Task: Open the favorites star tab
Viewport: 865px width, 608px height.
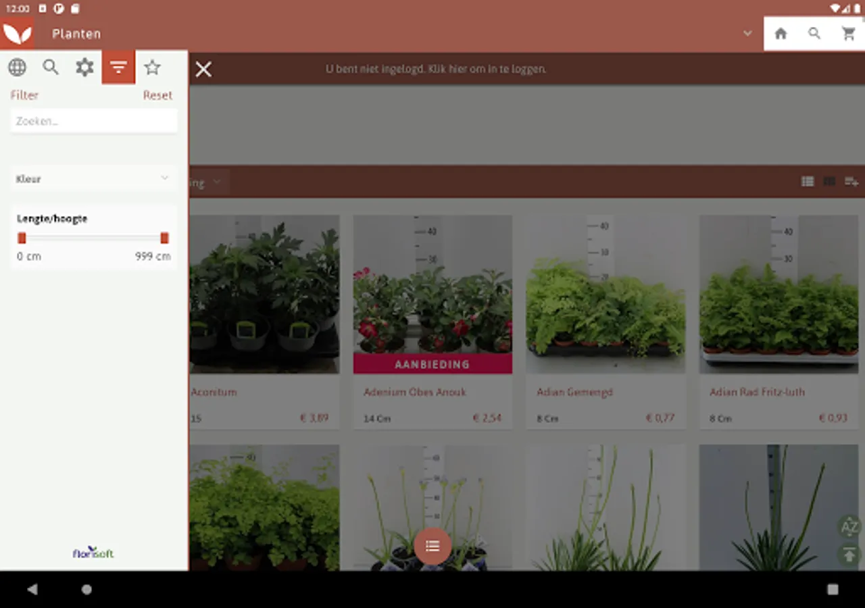Action: pos(153,67)
